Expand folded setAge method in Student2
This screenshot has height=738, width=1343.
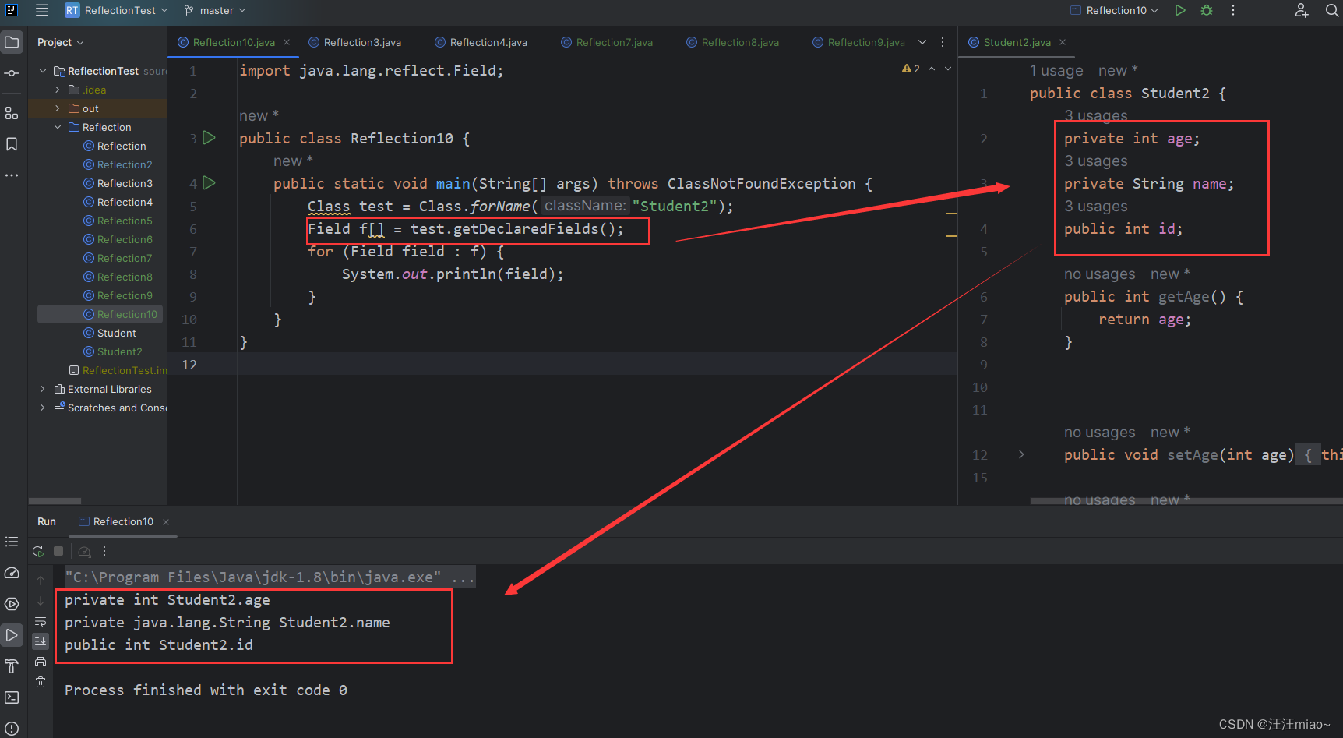tap(1021, 454)
